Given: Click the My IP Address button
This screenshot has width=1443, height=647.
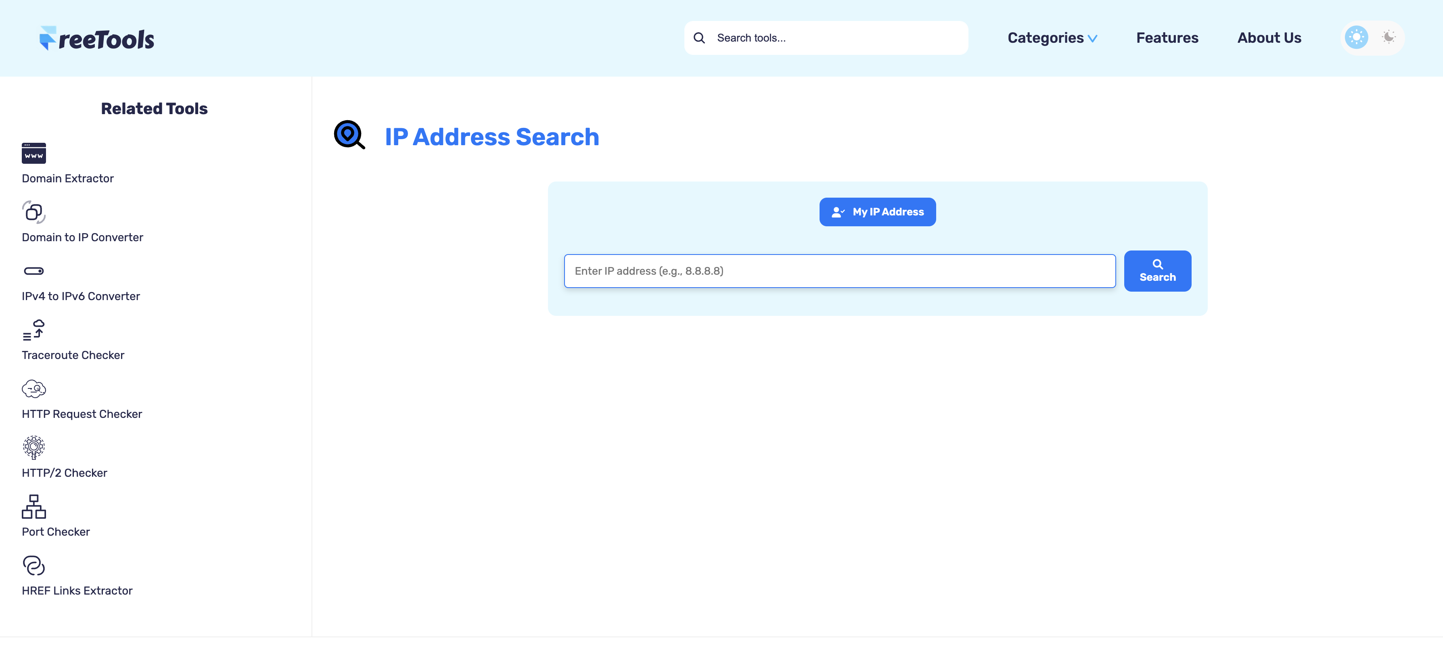Looking at the screenshot, I should tap(877, 212).
